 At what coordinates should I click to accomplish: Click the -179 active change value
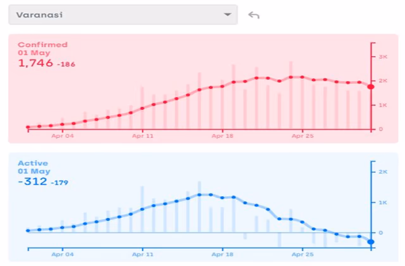coord(59,183)
